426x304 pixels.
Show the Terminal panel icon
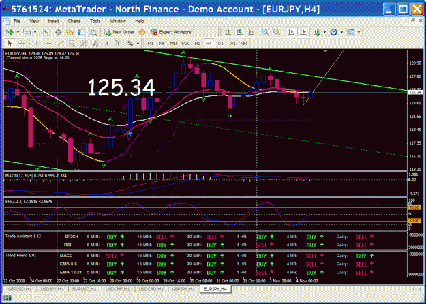pyautogui.click(x=82, y=32)
